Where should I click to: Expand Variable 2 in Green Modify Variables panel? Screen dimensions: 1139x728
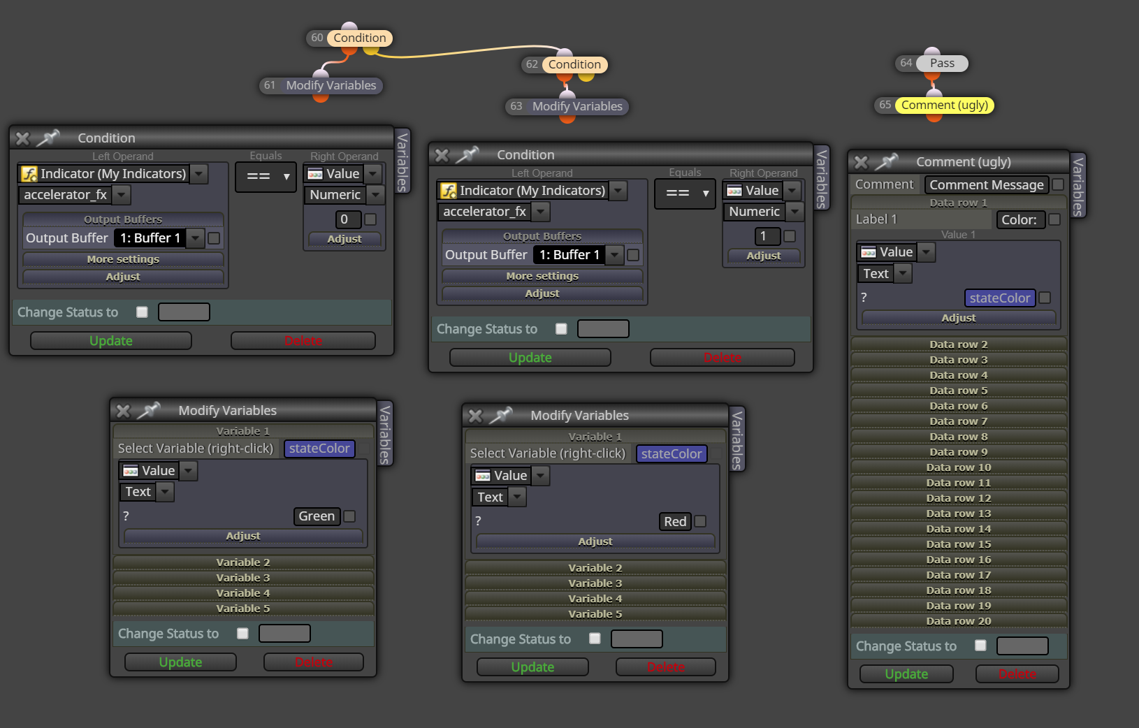pyautogui.click(x=243, y=562)
